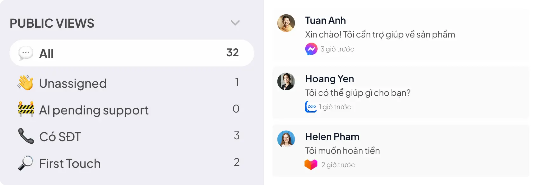Click the Lazada icon on Helen Pham's chat
Screen dimensions: 537x185
pyautogui.click(x=311, y=165)
